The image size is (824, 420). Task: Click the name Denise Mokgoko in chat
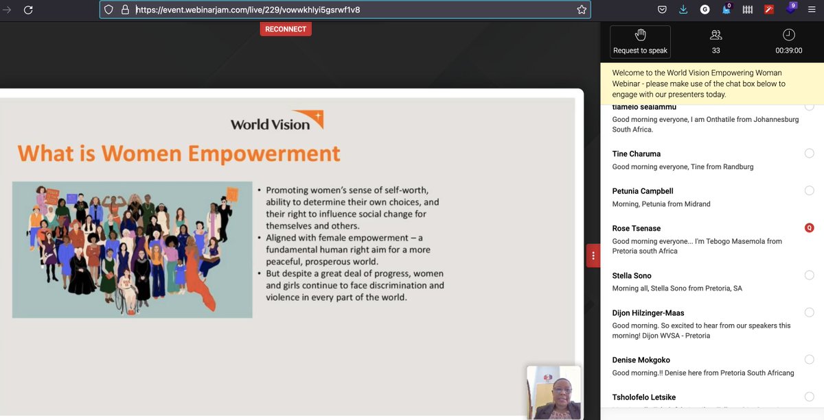[641, 360]
